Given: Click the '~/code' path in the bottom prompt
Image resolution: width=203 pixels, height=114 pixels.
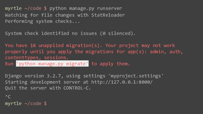Looking at the screenshot, I should (33, 103).
